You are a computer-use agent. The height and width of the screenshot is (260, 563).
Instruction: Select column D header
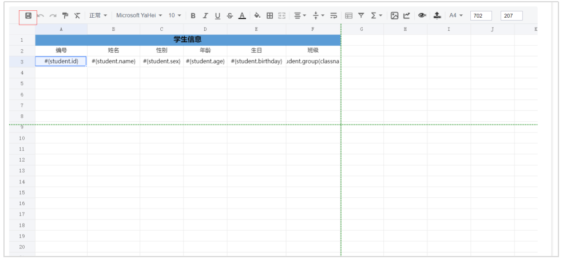pos(205,29)
